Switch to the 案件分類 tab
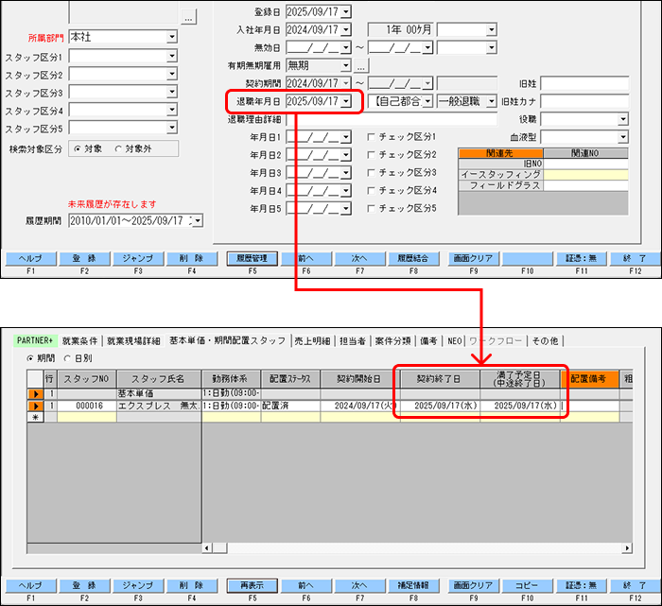This screenshot has width=662, height=606. (x=393, y=341)
